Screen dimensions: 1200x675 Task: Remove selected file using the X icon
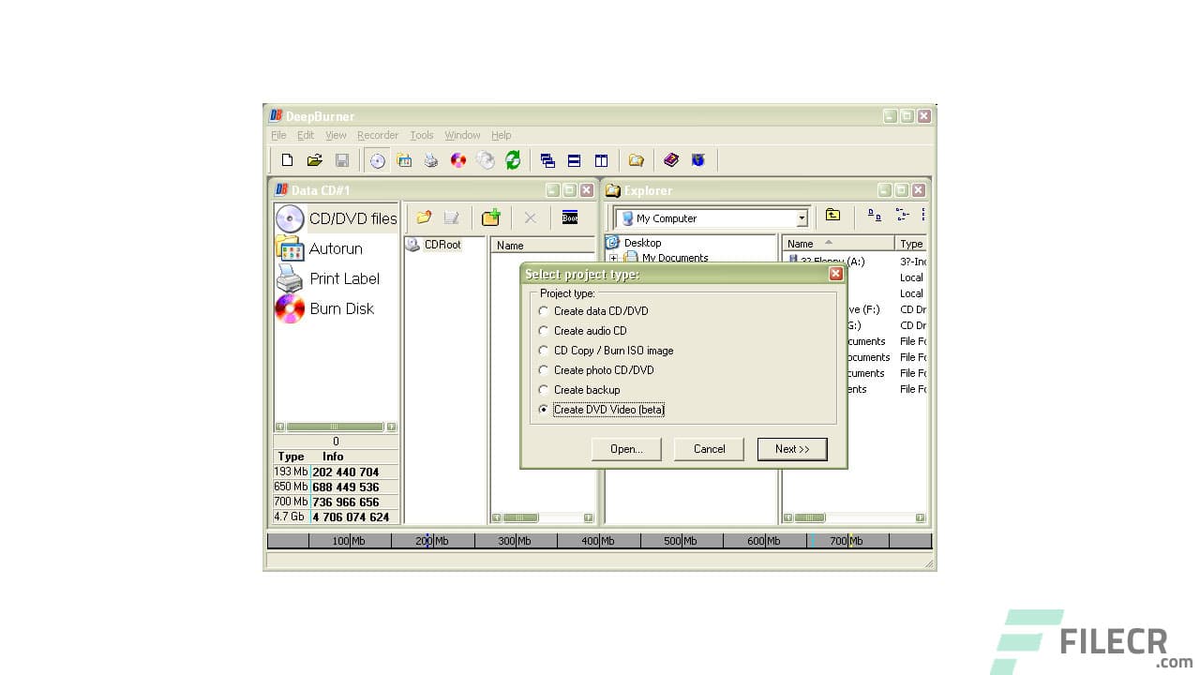(530, 217)
